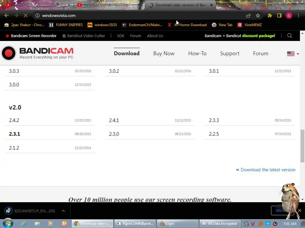
Task: Open the EndermanCH/Malw... bookmark
Action: click(142, 25)
